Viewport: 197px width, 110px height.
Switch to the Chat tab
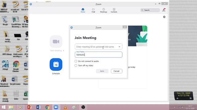tap(93, 10)
